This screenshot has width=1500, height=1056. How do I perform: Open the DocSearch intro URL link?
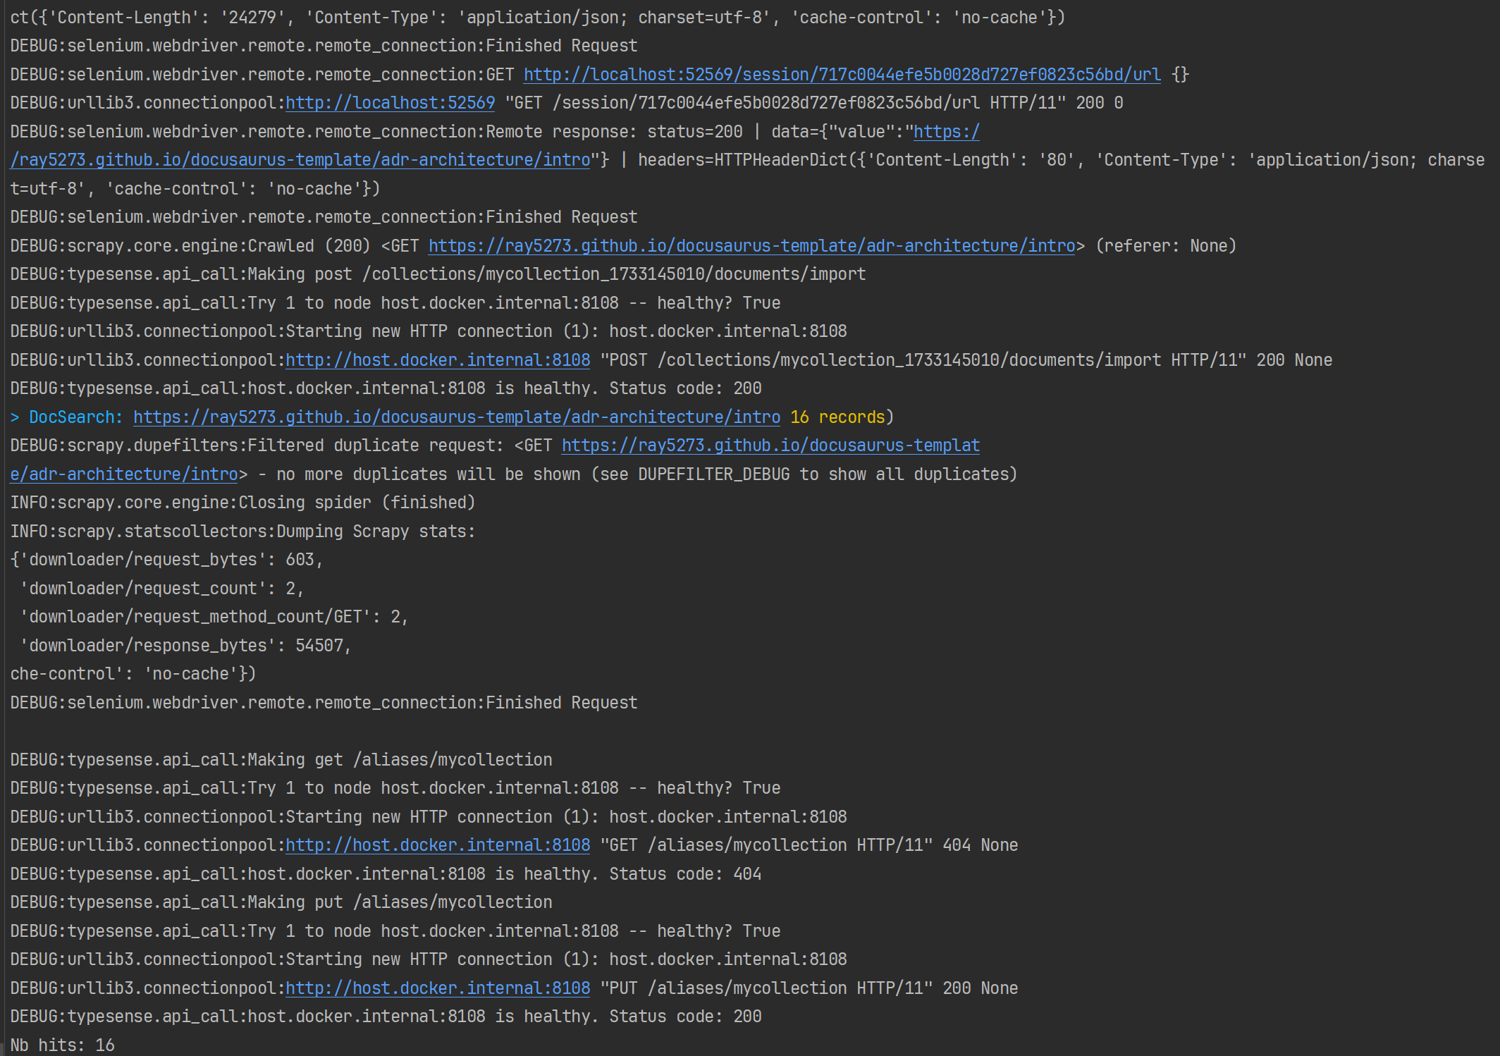pyautogui.click(x=456, y=417)
